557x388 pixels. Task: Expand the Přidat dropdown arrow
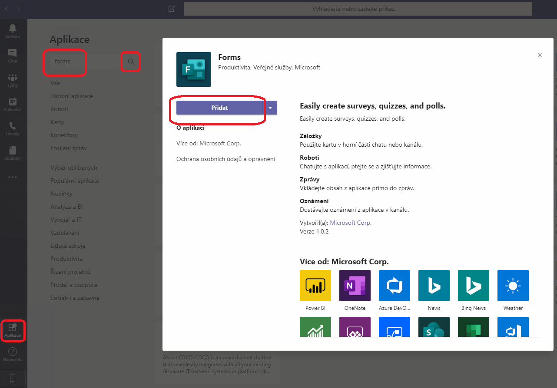pyautogui.click(x=270, y=108)
